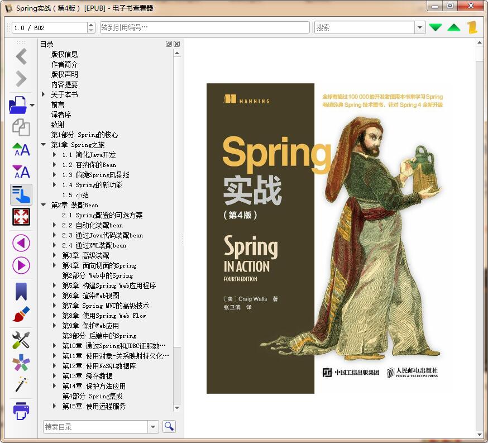This screenshot has height=443, width=488.
Task: Toggle the table of contents panel button
Action: (21, 194)
